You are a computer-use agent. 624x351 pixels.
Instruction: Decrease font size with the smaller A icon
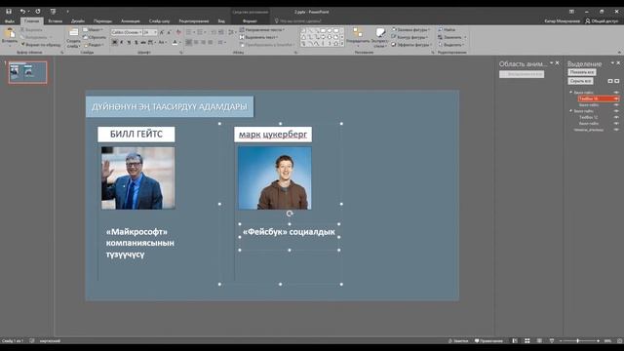click(x=169, y=32)
